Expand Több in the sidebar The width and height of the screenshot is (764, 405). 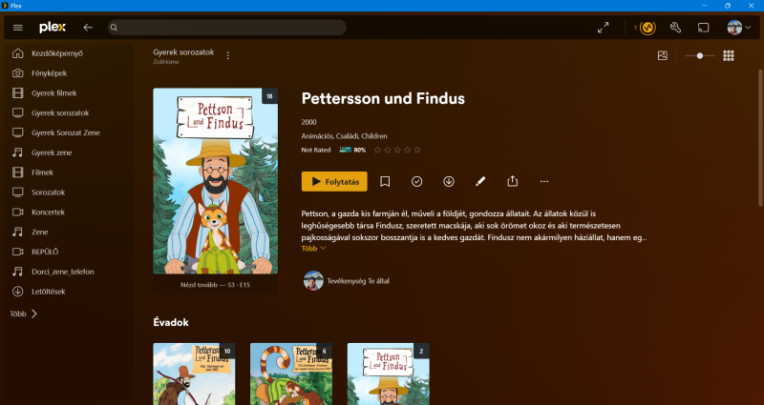[23, 314]
